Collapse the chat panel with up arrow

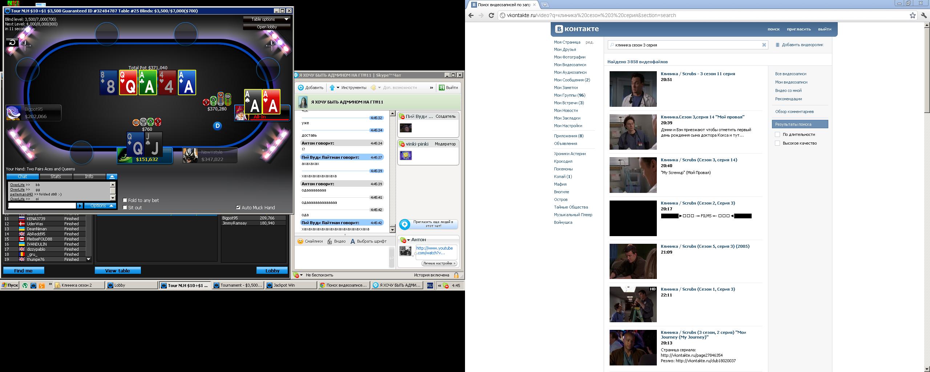pyautogui.click(x=112, y=177)
